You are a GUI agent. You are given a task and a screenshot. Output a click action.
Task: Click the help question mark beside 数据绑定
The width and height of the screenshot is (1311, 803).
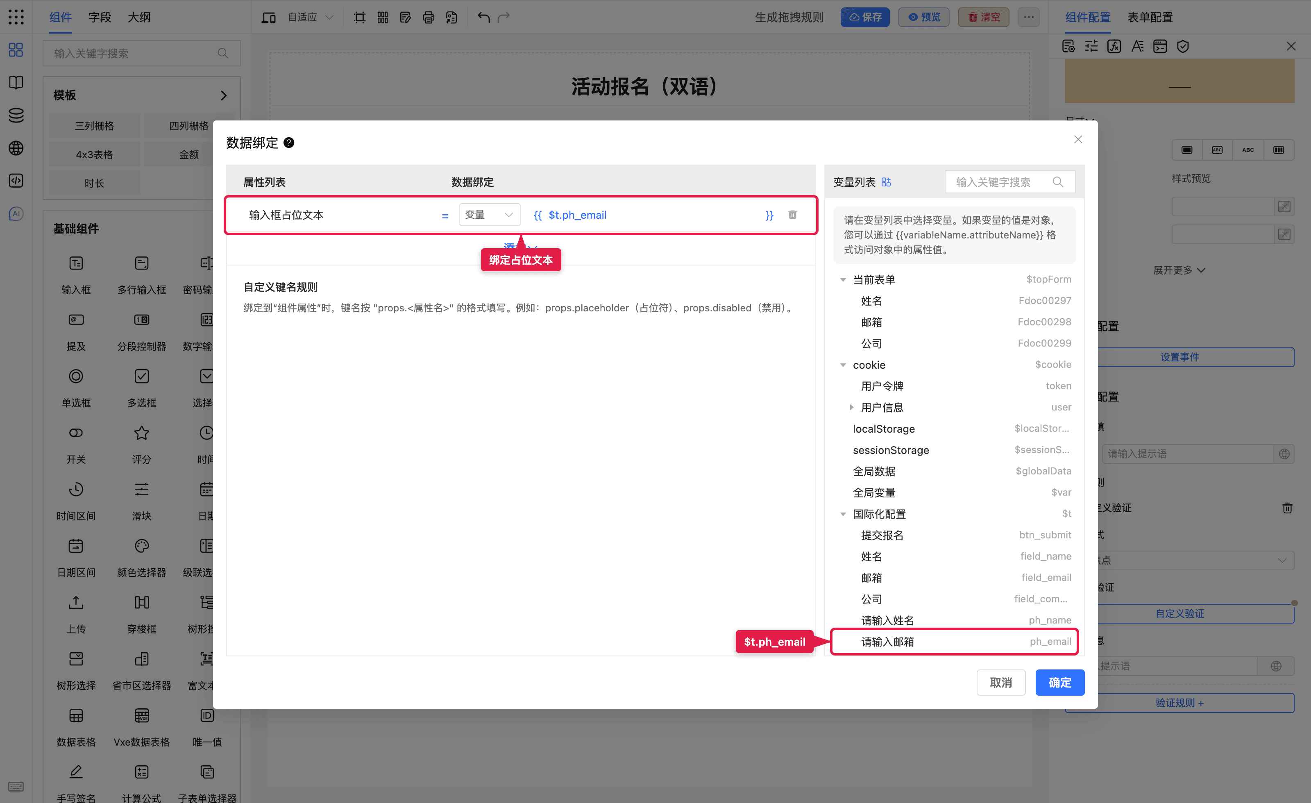point(289,143)
